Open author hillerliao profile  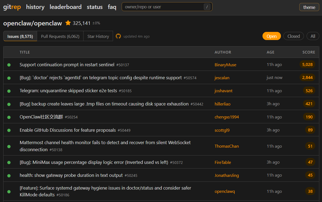(x=223, y=104)
